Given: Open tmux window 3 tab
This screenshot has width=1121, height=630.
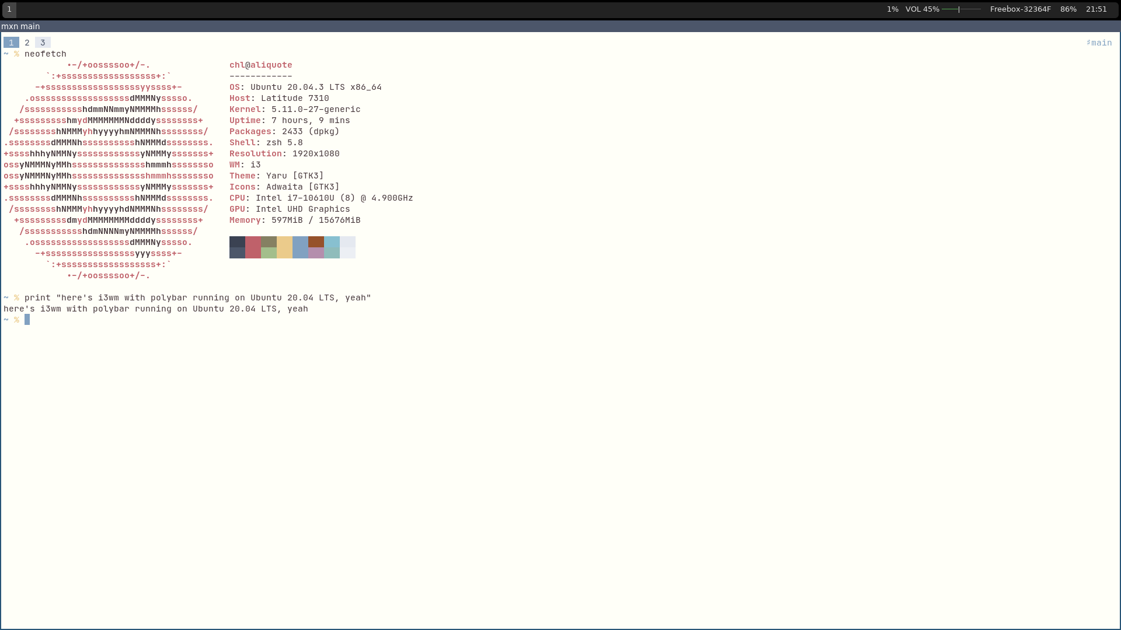Looking at the screenshot, I should pyautogui.click(x=43, y=43).
